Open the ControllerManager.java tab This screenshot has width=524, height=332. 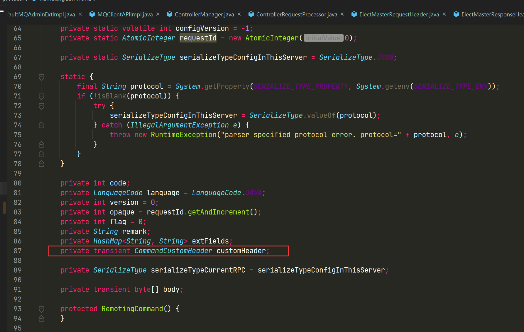point(204,14)
